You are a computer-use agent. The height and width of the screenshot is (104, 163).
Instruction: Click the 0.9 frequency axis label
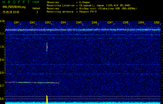(2, 60)
